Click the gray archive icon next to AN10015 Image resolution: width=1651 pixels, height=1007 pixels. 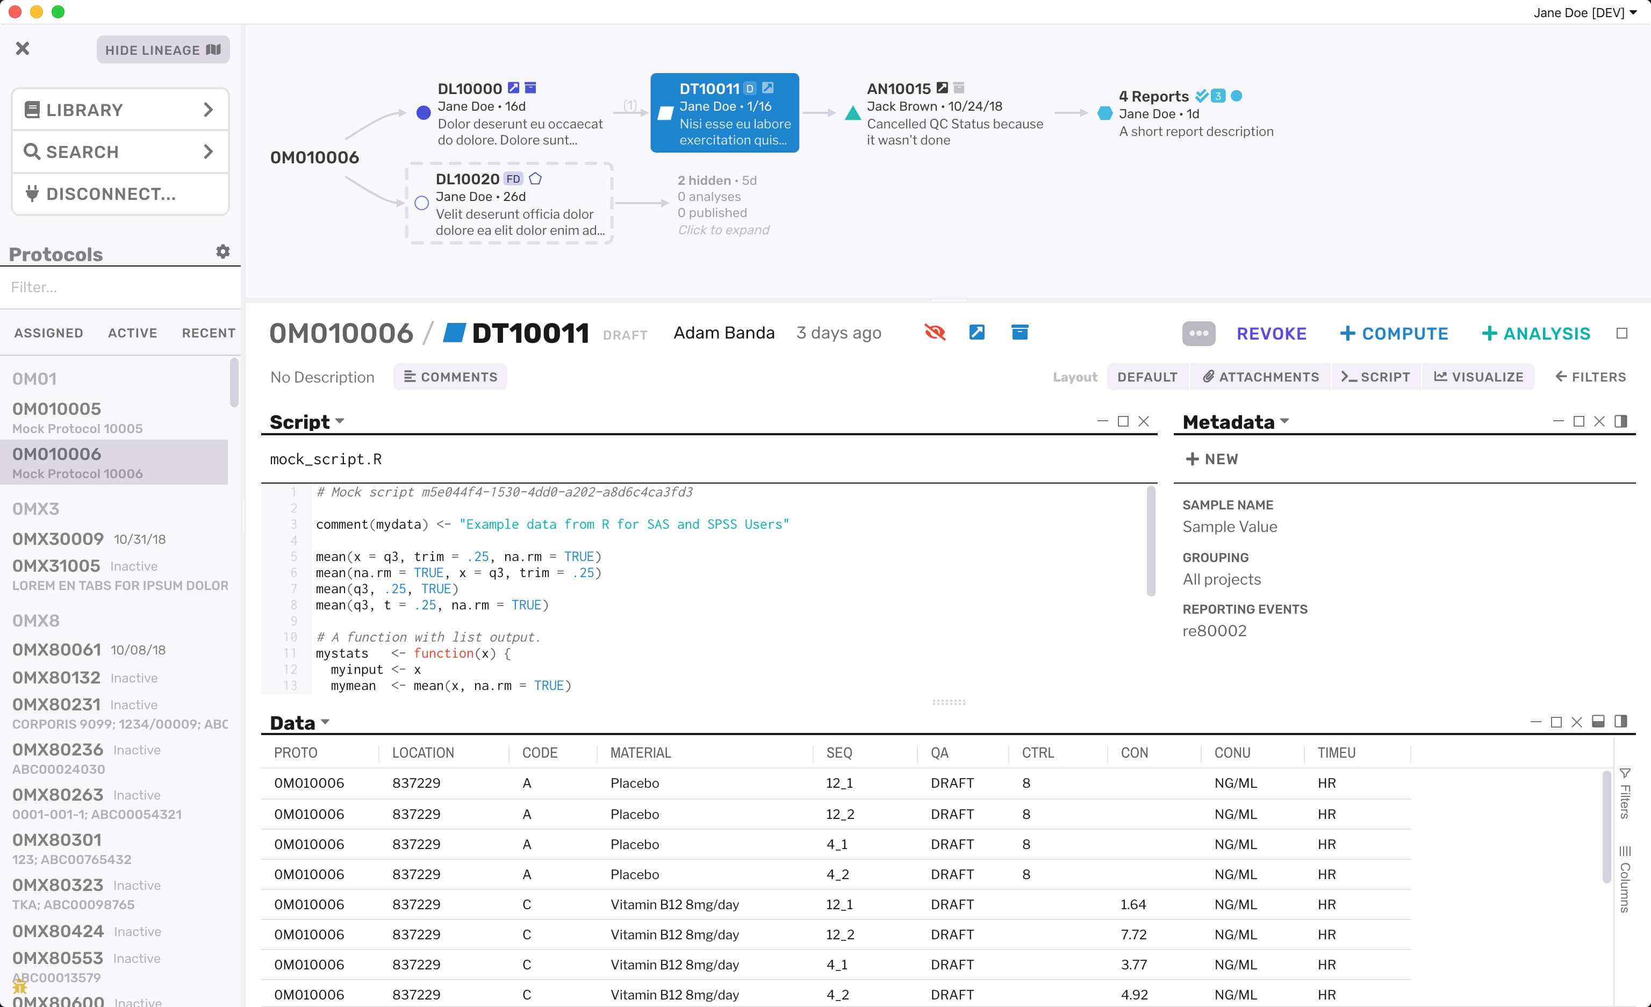tap(959, 88)
